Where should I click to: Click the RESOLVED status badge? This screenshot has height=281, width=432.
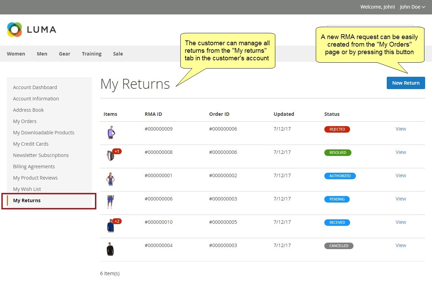(338, 152)
